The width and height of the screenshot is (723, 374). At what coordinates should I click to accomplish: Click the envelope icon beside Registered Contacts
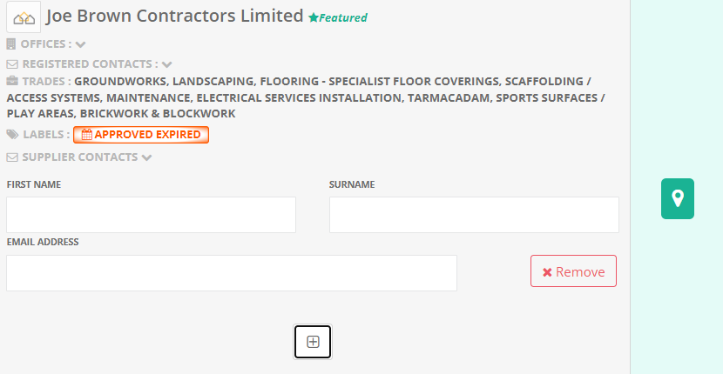click(12, 63)
